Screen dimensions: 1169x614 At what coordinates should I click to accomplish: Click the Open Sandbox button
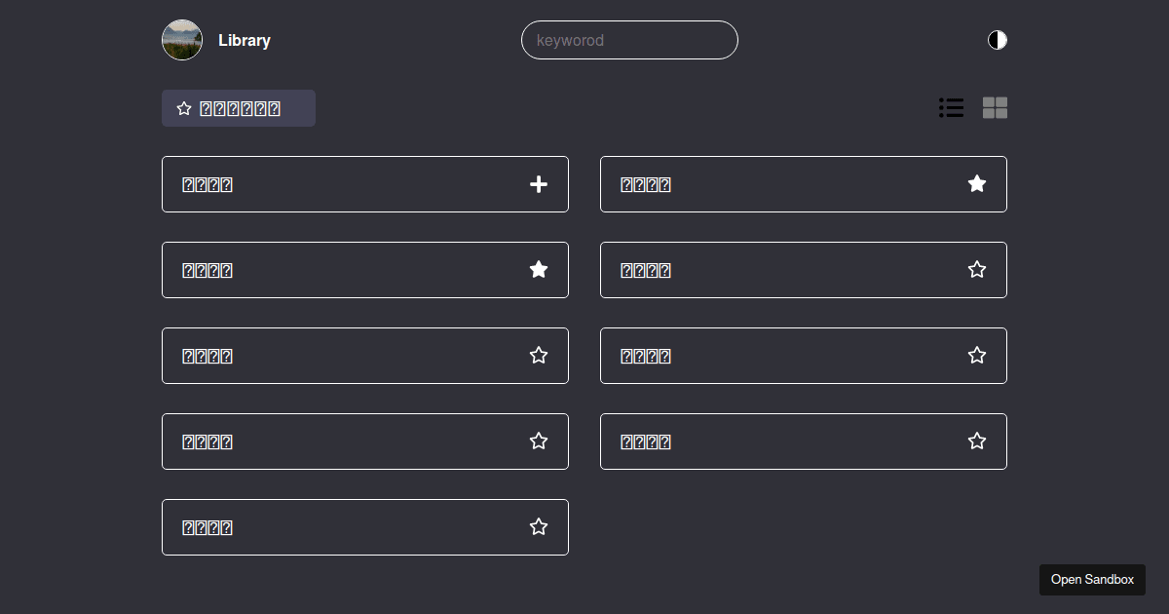(1092, 579)
